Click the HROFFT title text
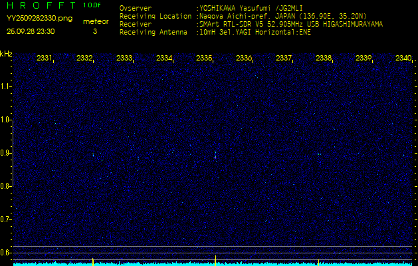 [x=41, y=6]
